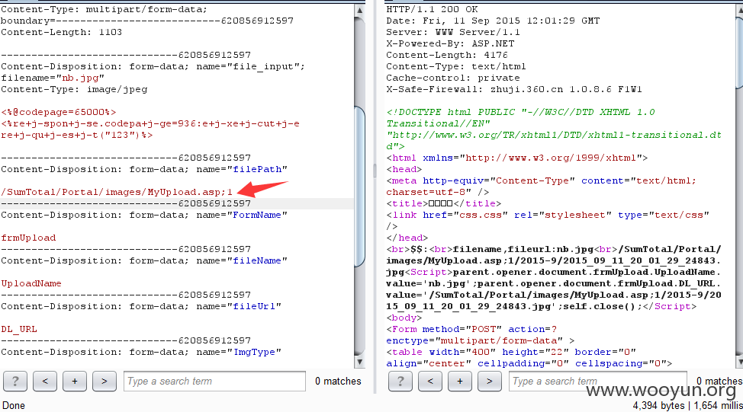Image resolution: width=743 pixels, height=412 pixels.
Task: Click the filename="nb.jpg" line
Action: pyautogui.click(x=53, y=78)
